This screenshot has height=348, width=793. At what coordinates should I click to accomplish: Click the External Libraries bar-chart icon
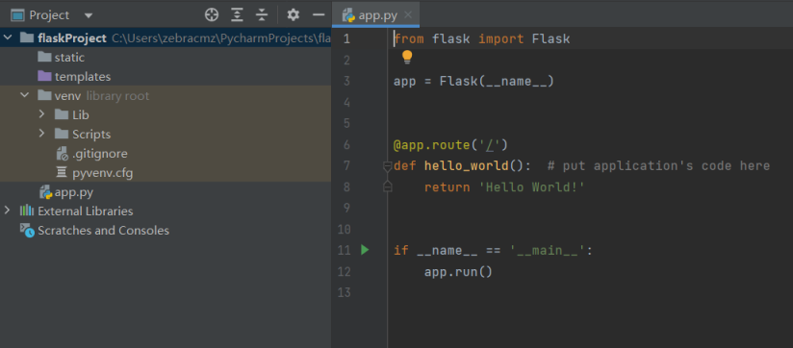click(x=27, y=211)
